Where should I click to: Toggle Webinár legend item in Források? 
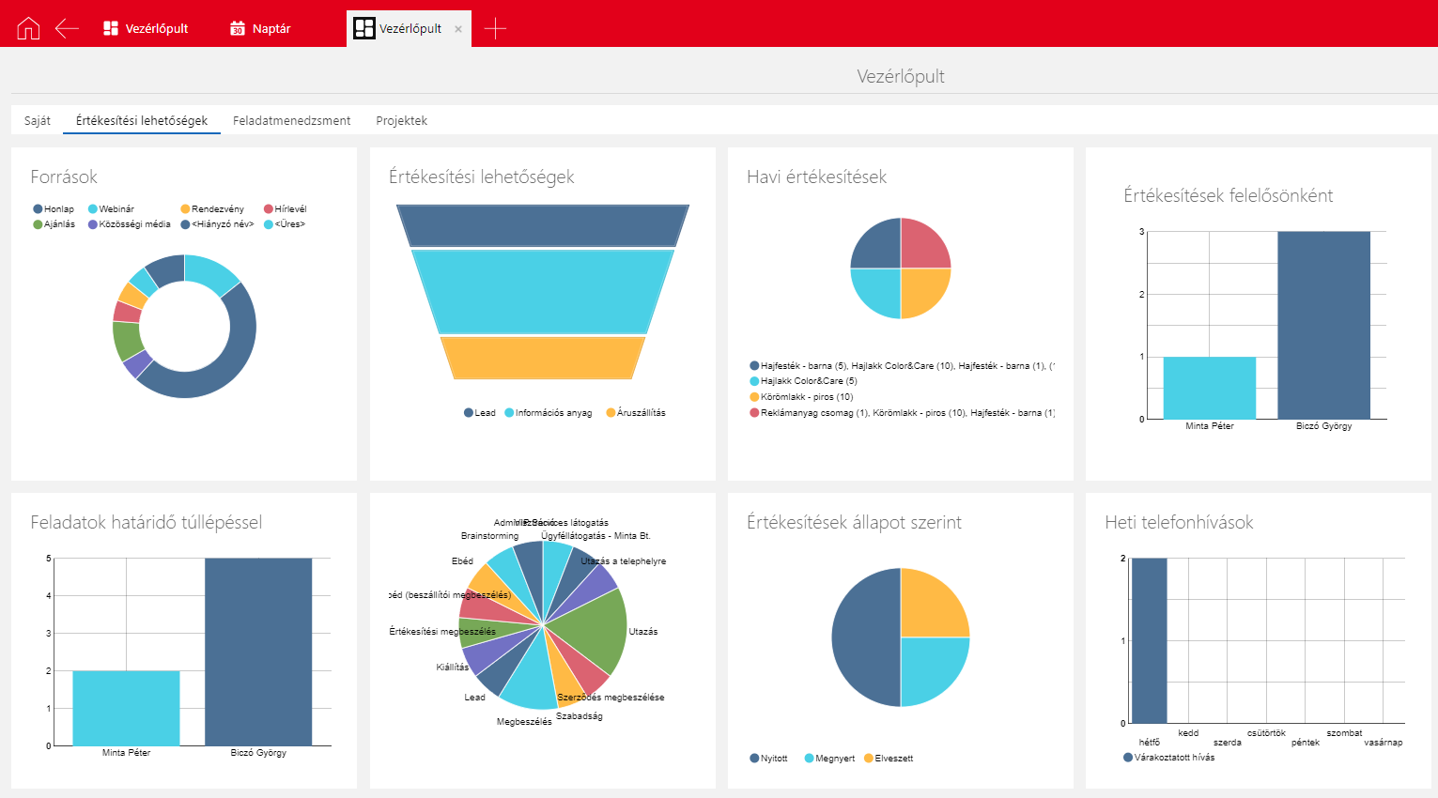[x=111, y=209]
